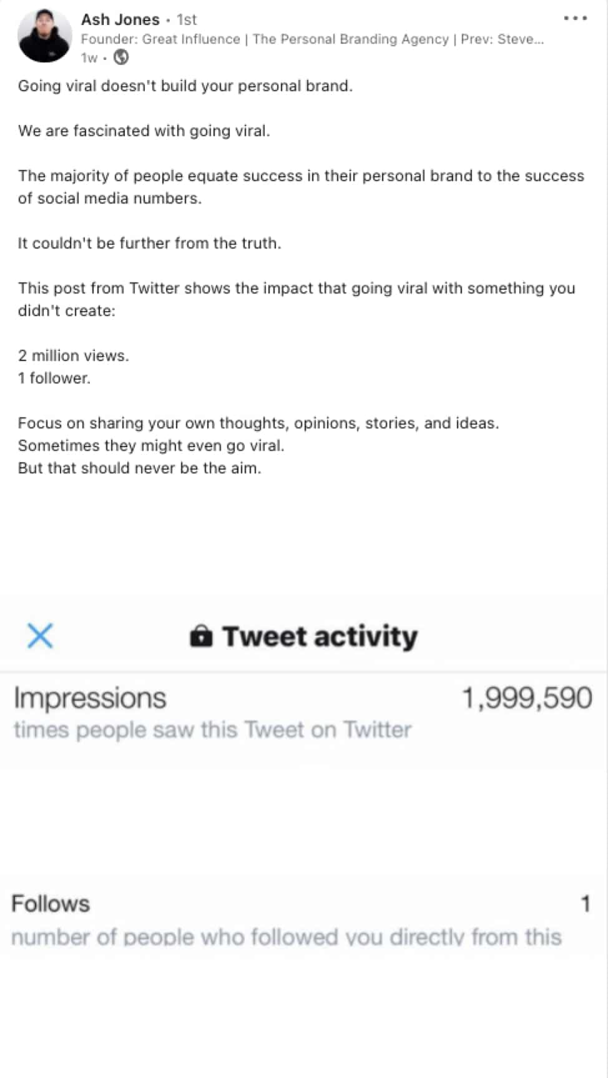Click the 1st connection degree badge

click(187, 19)
